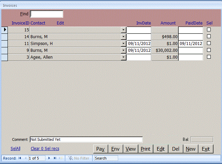The image size is (222, 164).
Task: Select record selector for invoice 14
Action: point(5,37)
